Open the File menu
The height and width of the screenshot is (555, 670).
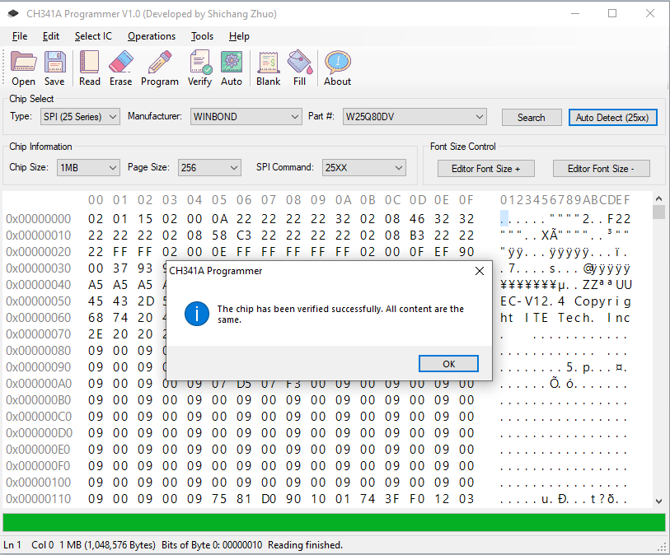click(x=20, y=36)
